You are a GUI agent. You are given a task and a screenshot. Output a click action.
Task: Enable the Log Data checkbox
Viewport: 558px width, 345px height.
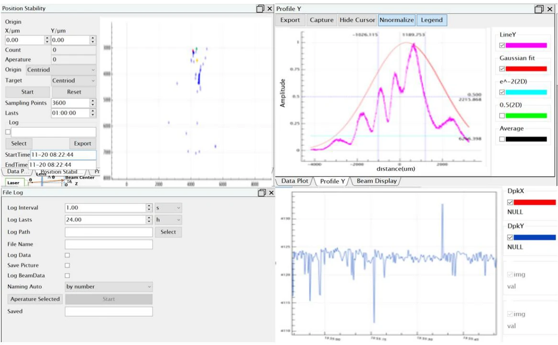67,255
